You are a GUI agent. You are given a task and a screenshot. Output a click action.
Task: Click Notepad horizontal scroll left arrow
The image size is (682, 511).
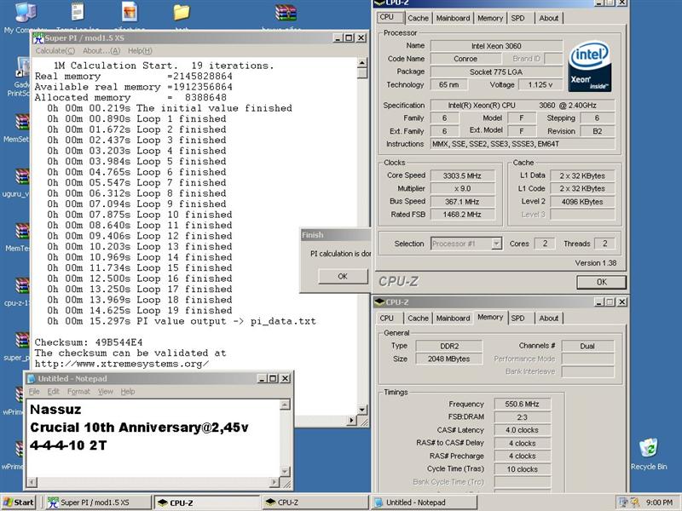[x=32, y=482]
